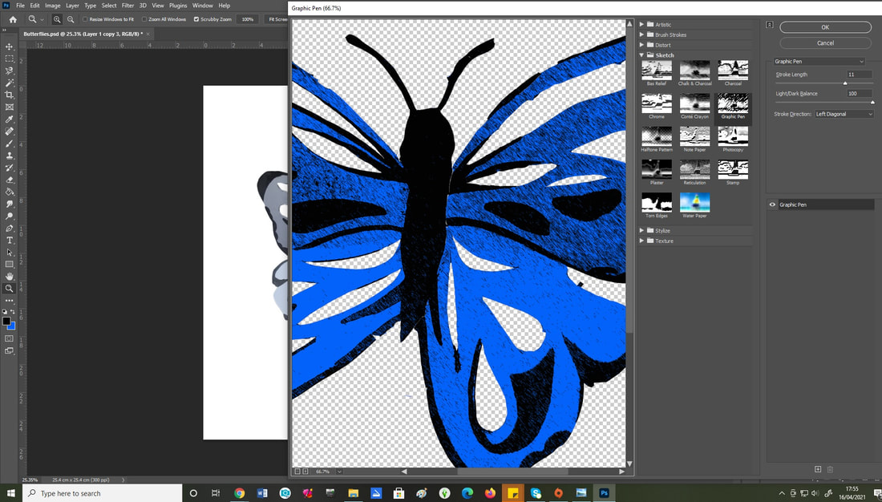
Task: Collapse the Sketch filter folder
Action: point(642,55)
